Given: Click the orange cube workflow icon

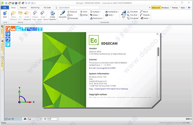Looking at the screenshot, I should [x=8, y=28].
